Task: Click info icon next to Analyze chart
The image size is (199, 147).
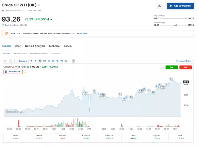Action: pos(25,72)
